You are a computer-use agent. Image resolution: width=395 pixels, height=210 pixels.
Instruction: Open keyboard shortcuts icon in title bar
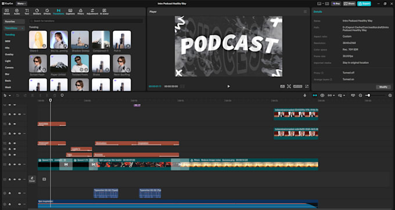tap(327, 4)
